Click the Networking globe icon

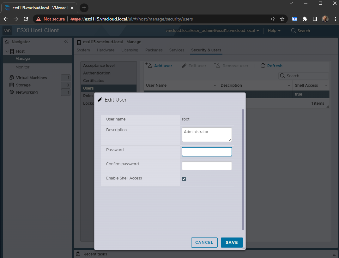(11, 92)
